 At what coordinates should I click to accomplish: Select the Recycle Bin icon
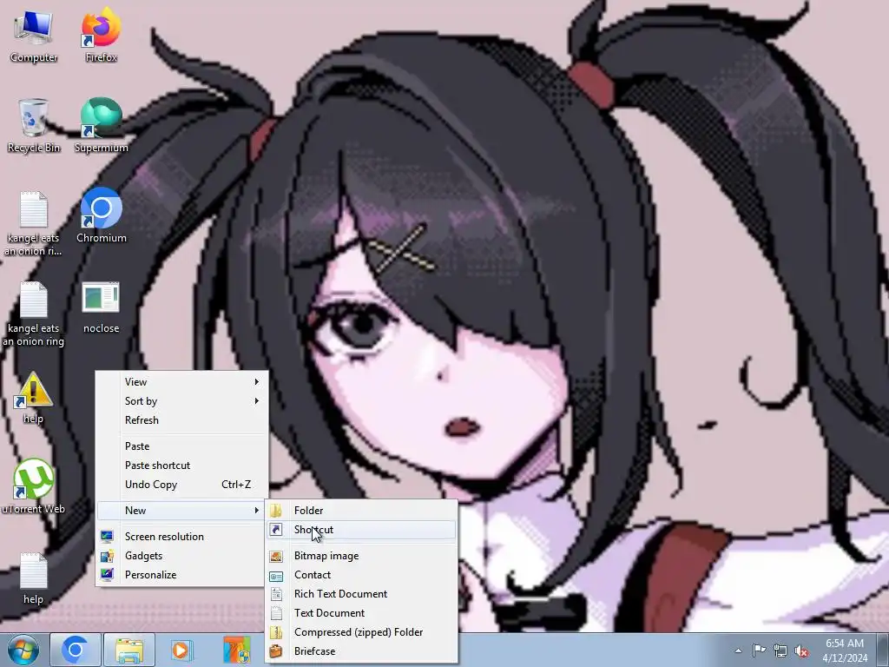[x=34, y=126]
